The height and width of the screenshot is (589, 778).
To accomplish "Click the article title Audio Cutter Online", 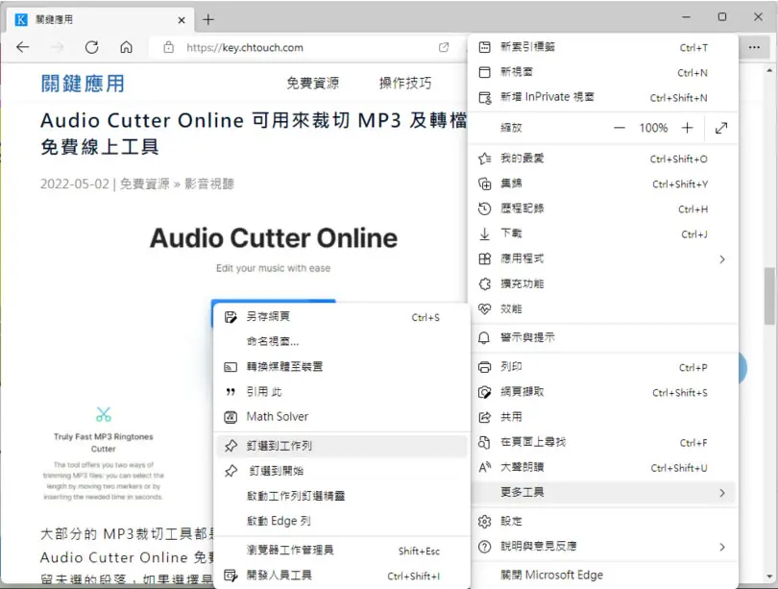I will point(253,134).
